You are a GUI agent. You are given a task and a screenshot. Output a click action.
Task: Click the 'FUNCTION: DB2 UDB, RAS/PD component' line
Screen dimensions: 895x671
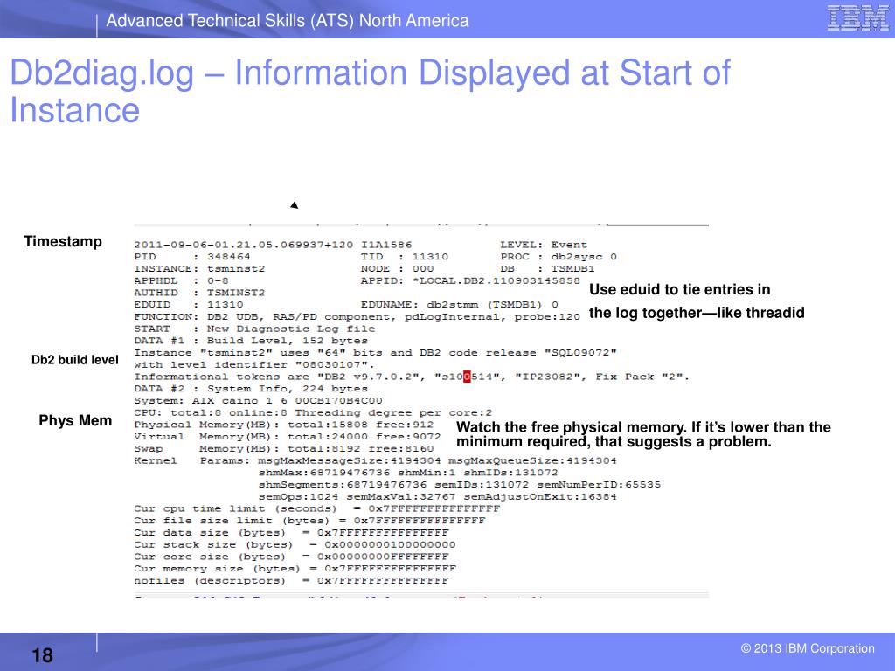pos(357,316)
